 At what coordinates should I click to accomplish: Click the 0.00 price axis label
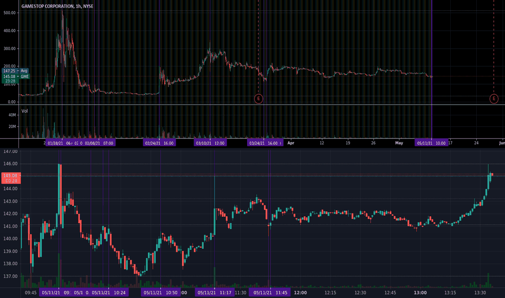point(11,102)
